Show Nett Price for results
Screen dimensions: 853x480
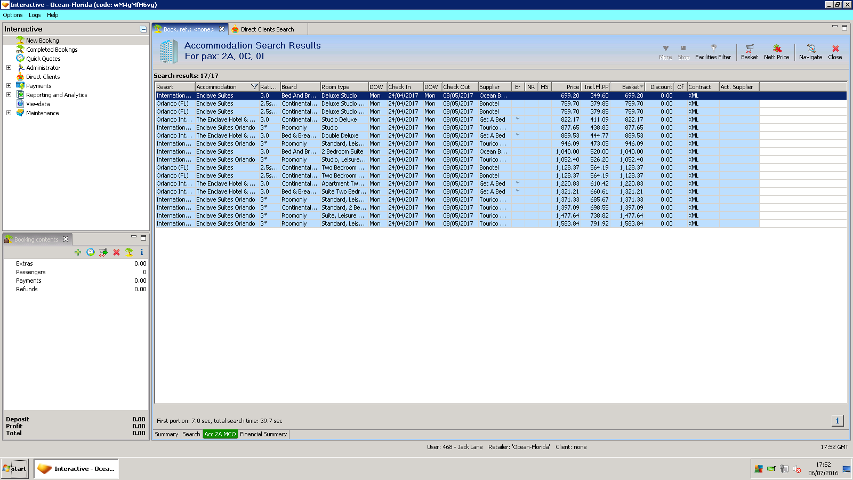(x=776, y=52)
